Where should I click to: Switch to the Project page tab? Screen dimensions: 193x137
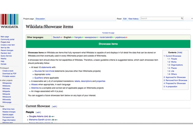click(x=29, y=19)
